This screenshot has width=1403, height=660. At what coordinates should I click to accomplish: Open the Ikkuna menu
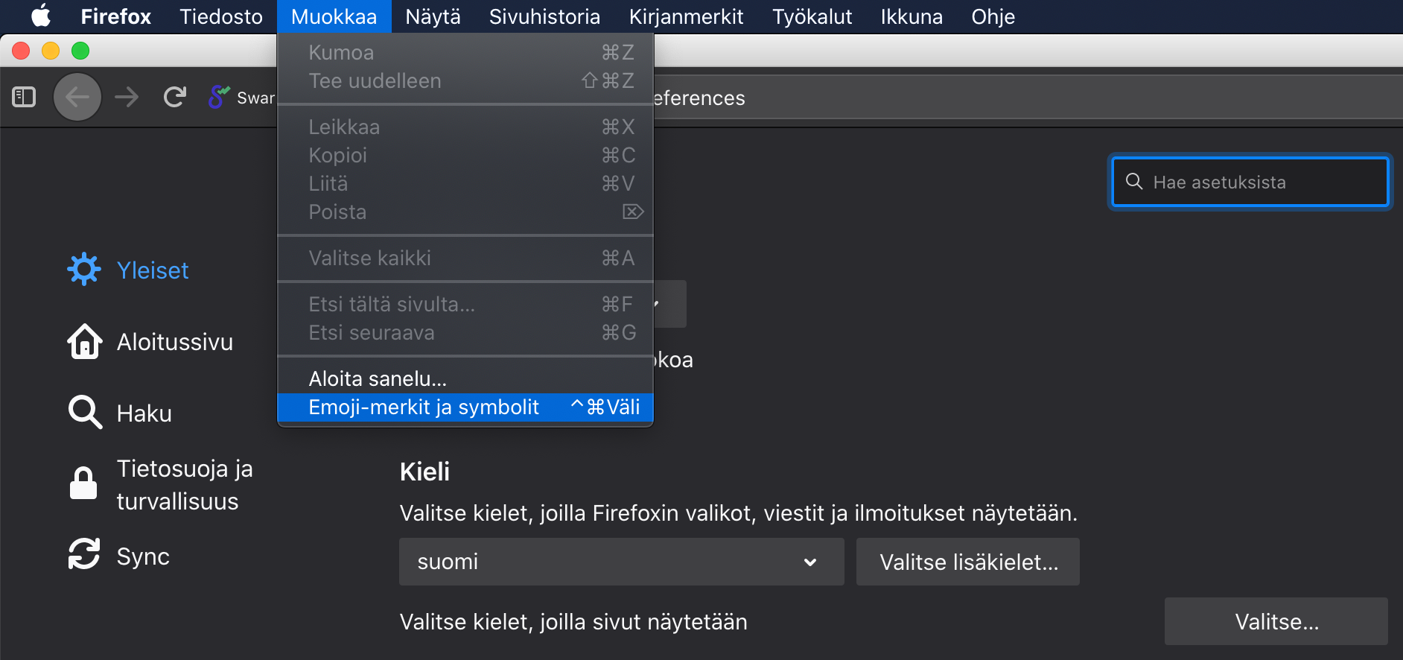click(x=912, y=16)
